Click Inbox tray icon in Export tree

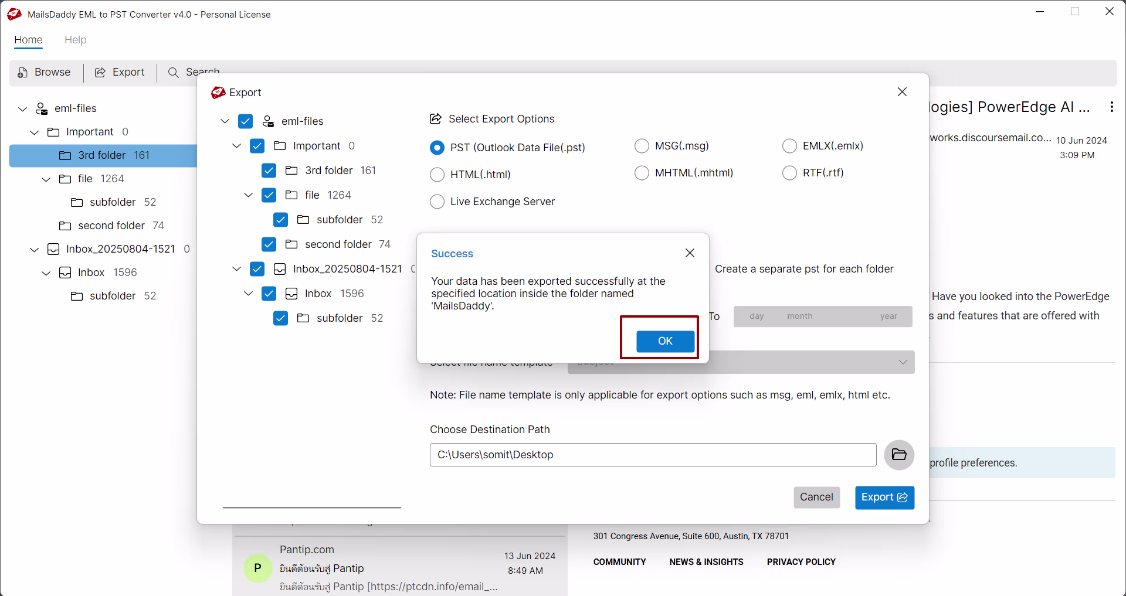tap(291, 294)
